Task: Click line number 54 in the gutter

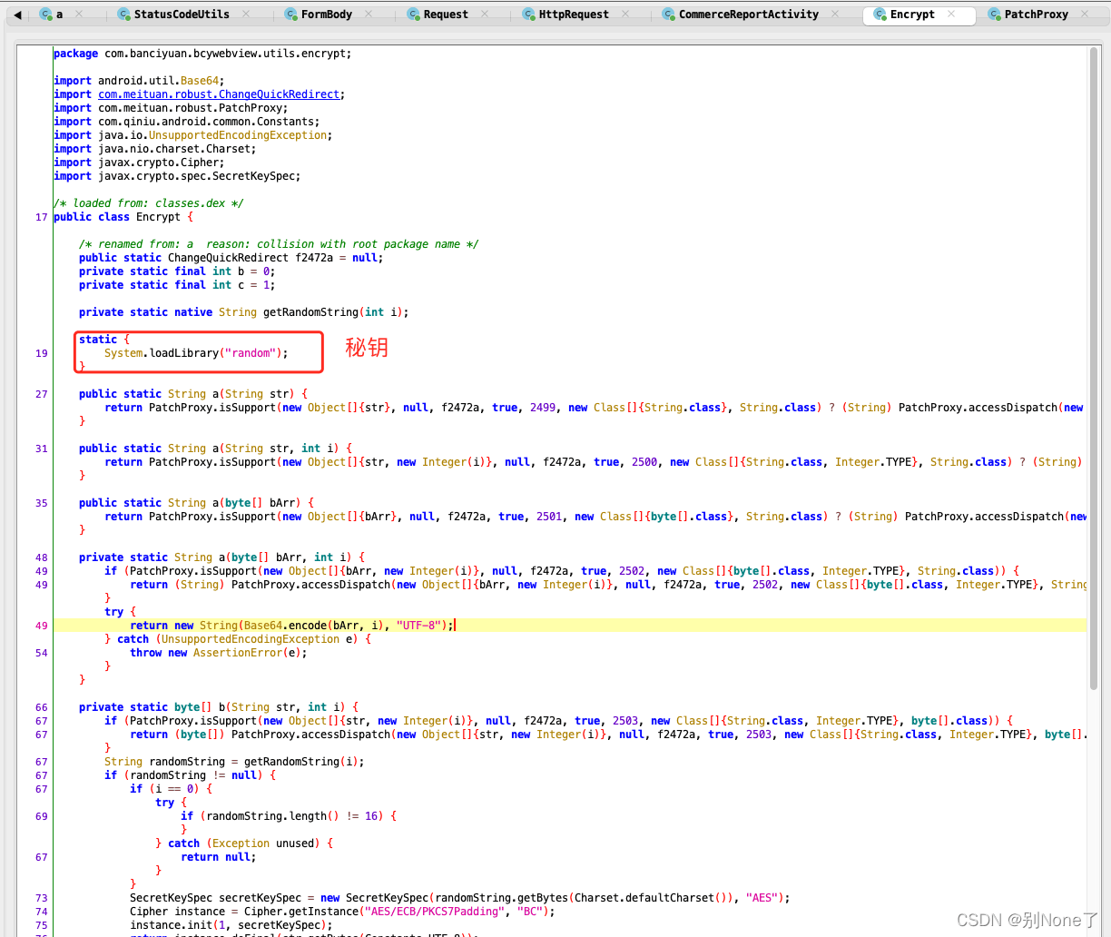Action: tap(42, 653)
